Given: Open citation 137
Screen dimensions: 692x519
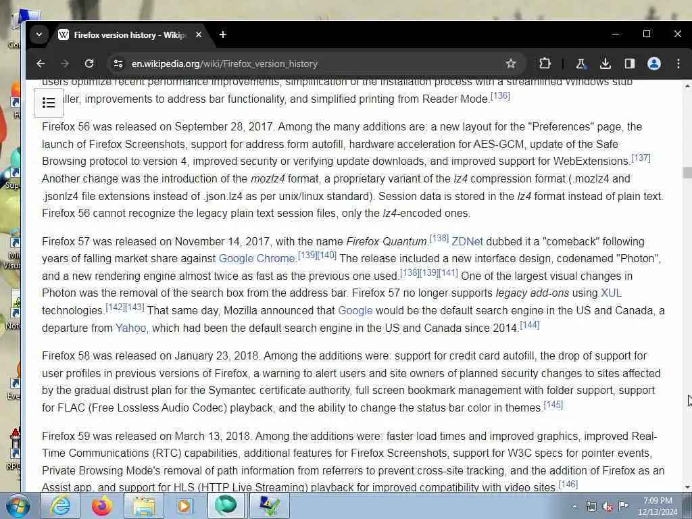Looking at the screenshot, I should (641, 157).
